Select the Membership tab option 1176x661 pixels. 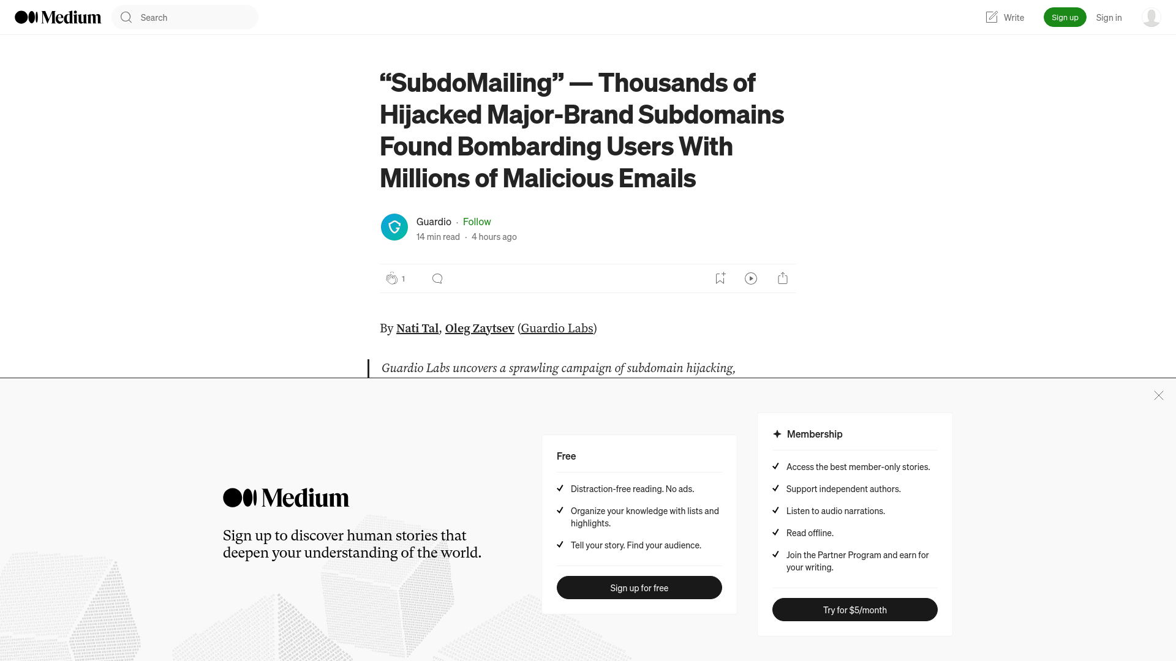click(x=814, y=433)
